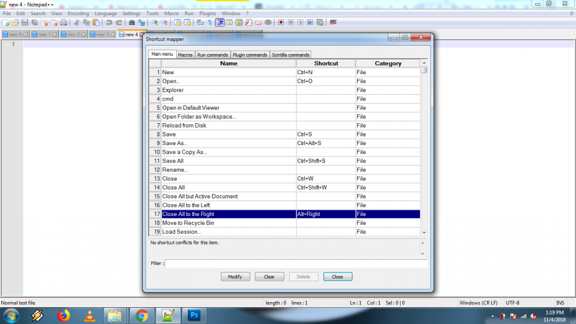576x324 pixels.
Task: Click the Zoom In toolbar icon
Action: pyautogui.click(x=155, y=22)
